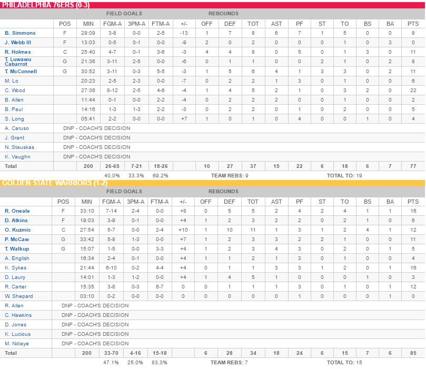
Task: Open R. Holmes player page
Action: click(18, 52)
